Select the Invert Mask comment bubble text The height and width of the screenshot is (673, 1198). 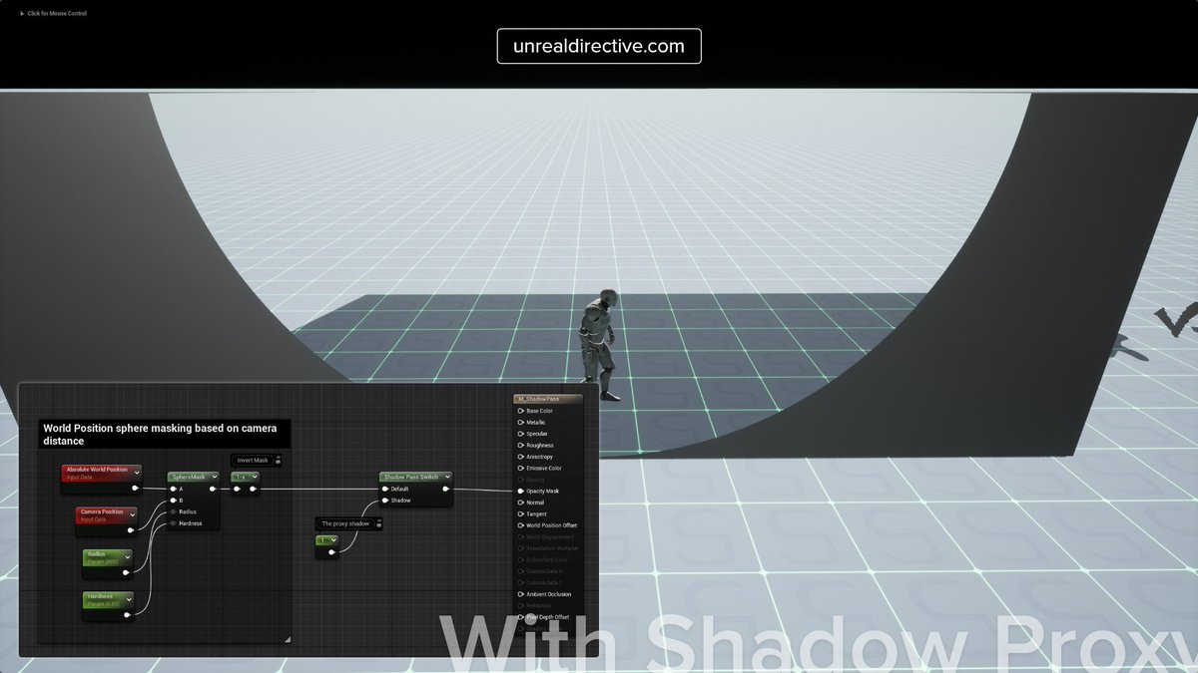click(x=253, y=461)
